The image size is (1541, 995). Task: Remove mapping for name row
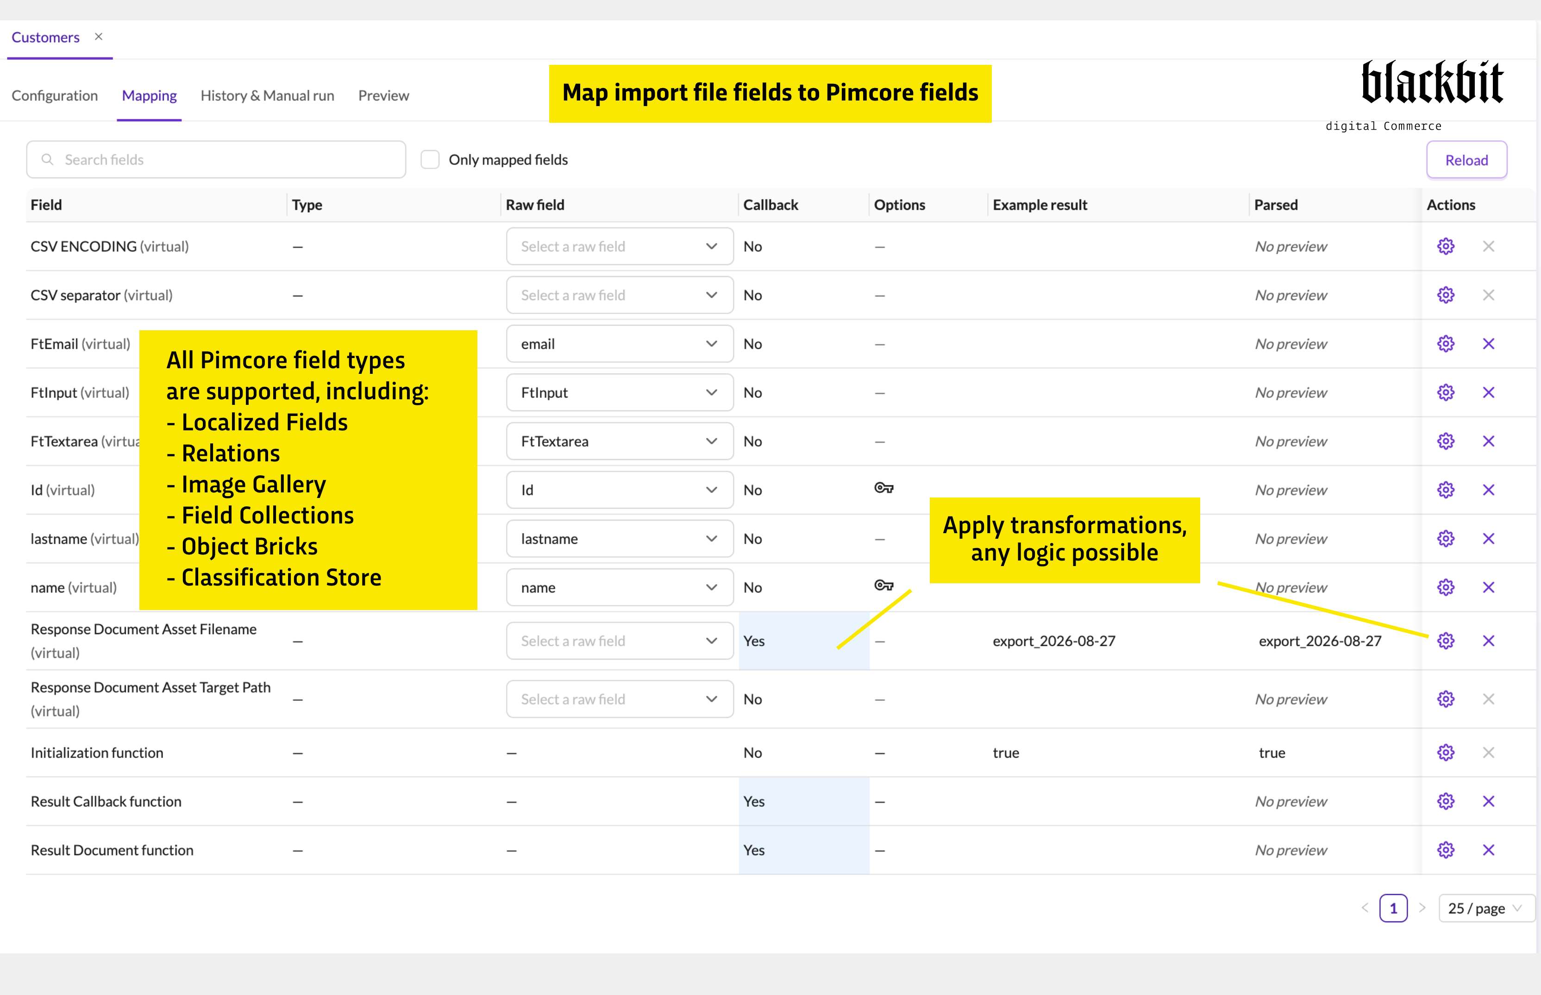click(x=1489, y=587)
